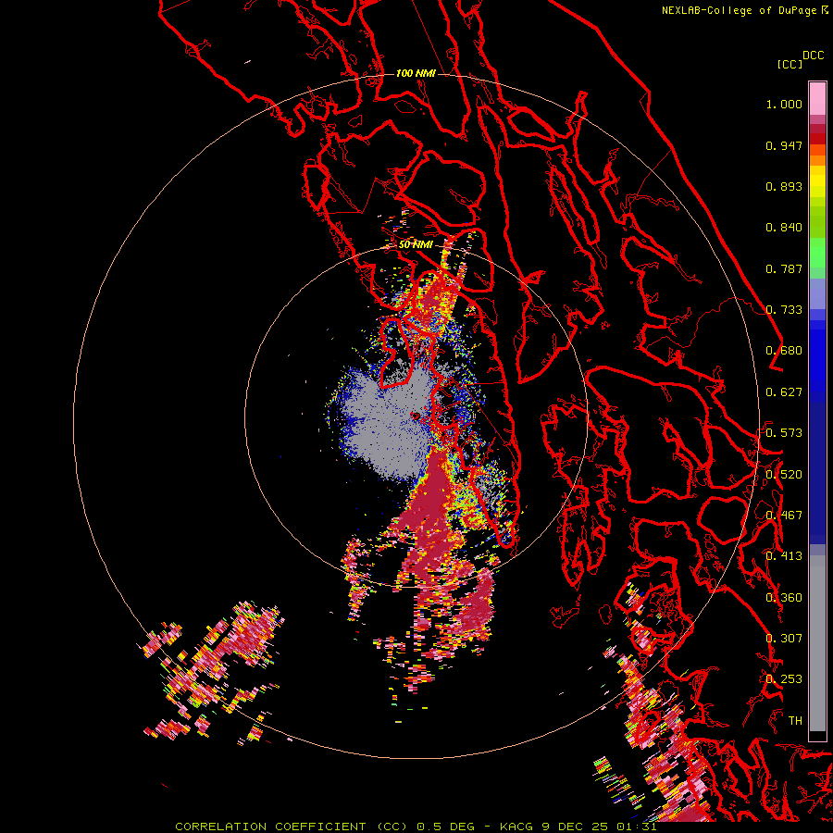The width and height of the screenshot is (833, 833).
Task: Click the [CC] label above the color scale
Action: click(x=790, y=64)
